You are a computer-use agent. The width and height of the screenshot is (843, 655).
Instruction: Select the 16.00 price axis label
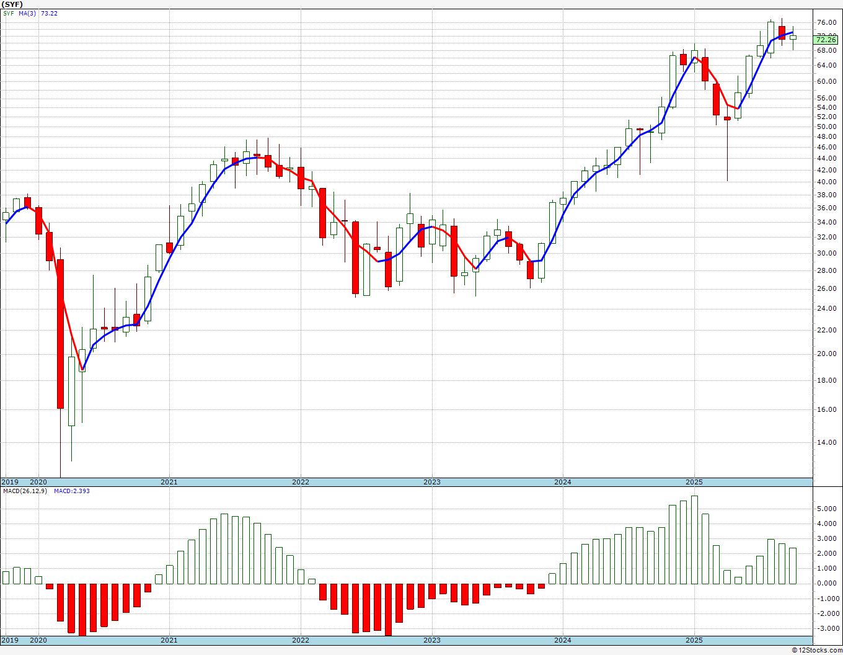tap(827, 409)
